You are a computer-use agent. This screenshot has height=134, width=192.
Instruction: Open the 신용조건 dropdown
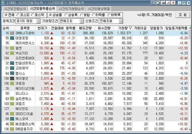pyautogui.click(x=121, y=21)
